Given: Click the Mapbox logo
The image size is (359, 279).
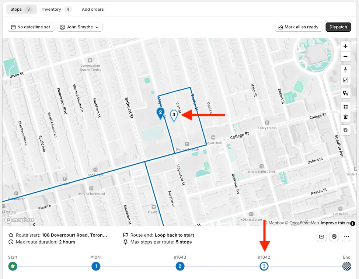Looking at the screenshot, I should pyautogui.click(x=20, y=220).
